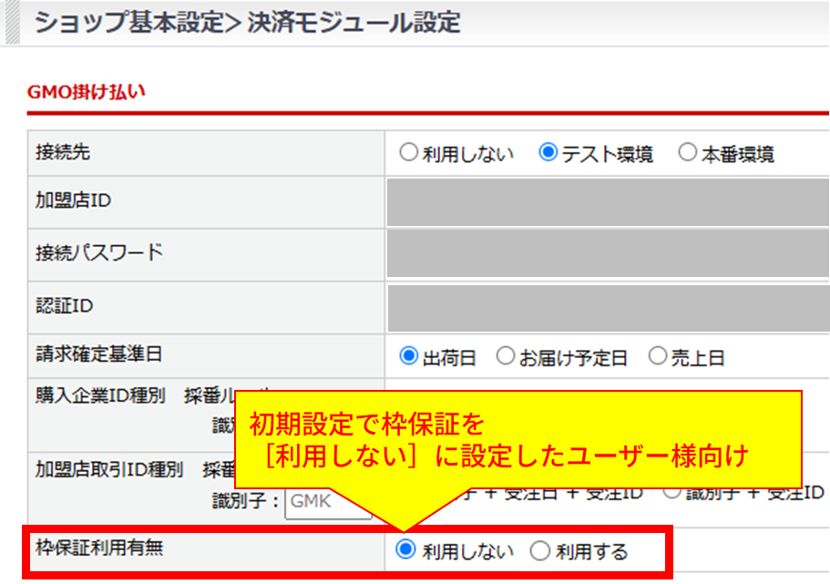Viewport: 830px width, 584px height.
Task: Click the 購入企業ID種別 label
Action: 100,395
